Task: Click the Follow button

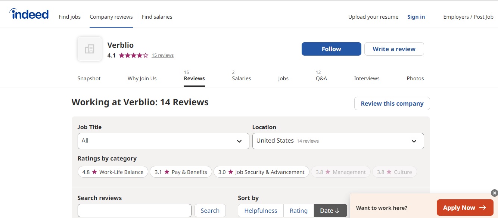Action: pos(332,49)
